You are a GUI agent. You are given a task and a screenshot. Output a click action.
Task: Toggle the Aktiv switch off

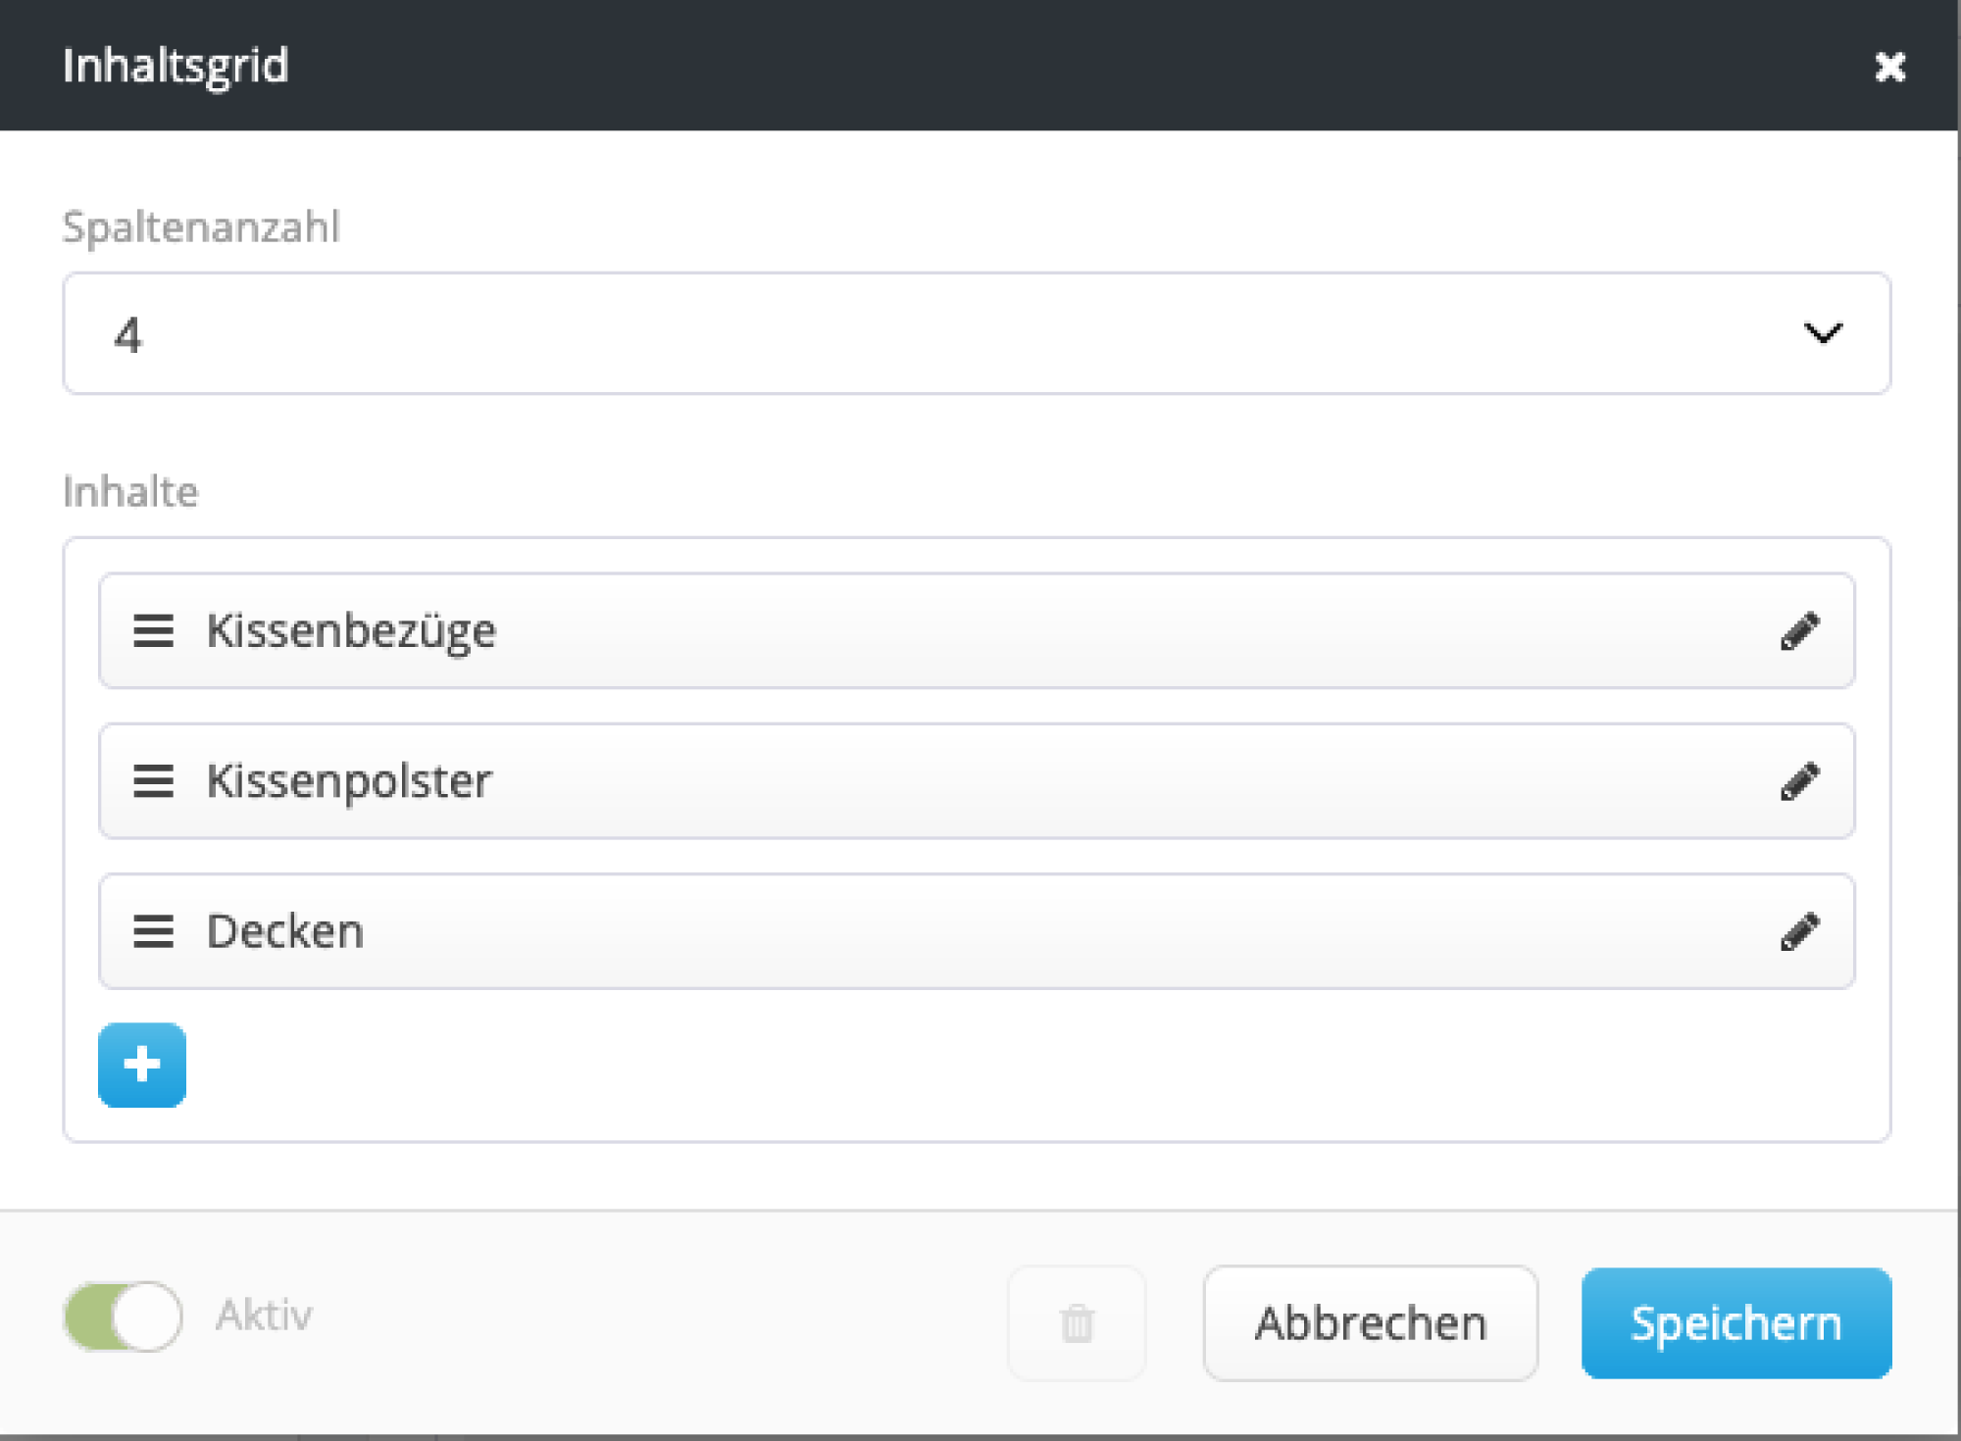click(x=124, y=1317)
